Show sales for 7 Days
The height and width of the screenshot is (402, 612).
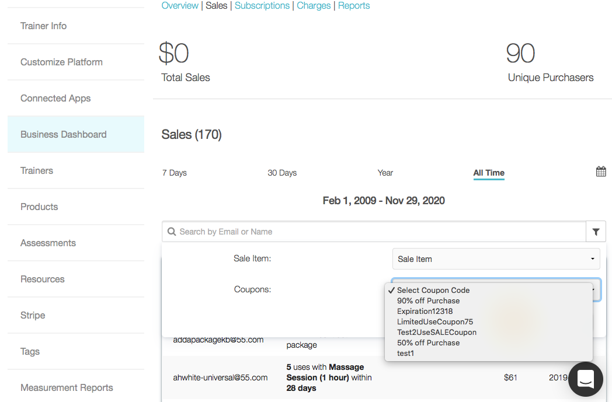point(175,173)
